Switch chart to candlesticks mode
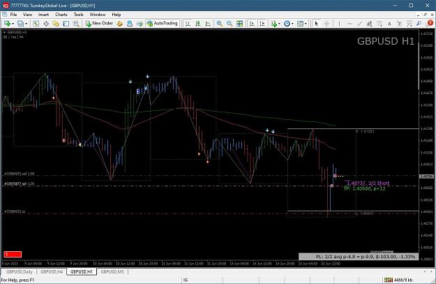This screenshot has height=284, width=436. pos(198,24)
